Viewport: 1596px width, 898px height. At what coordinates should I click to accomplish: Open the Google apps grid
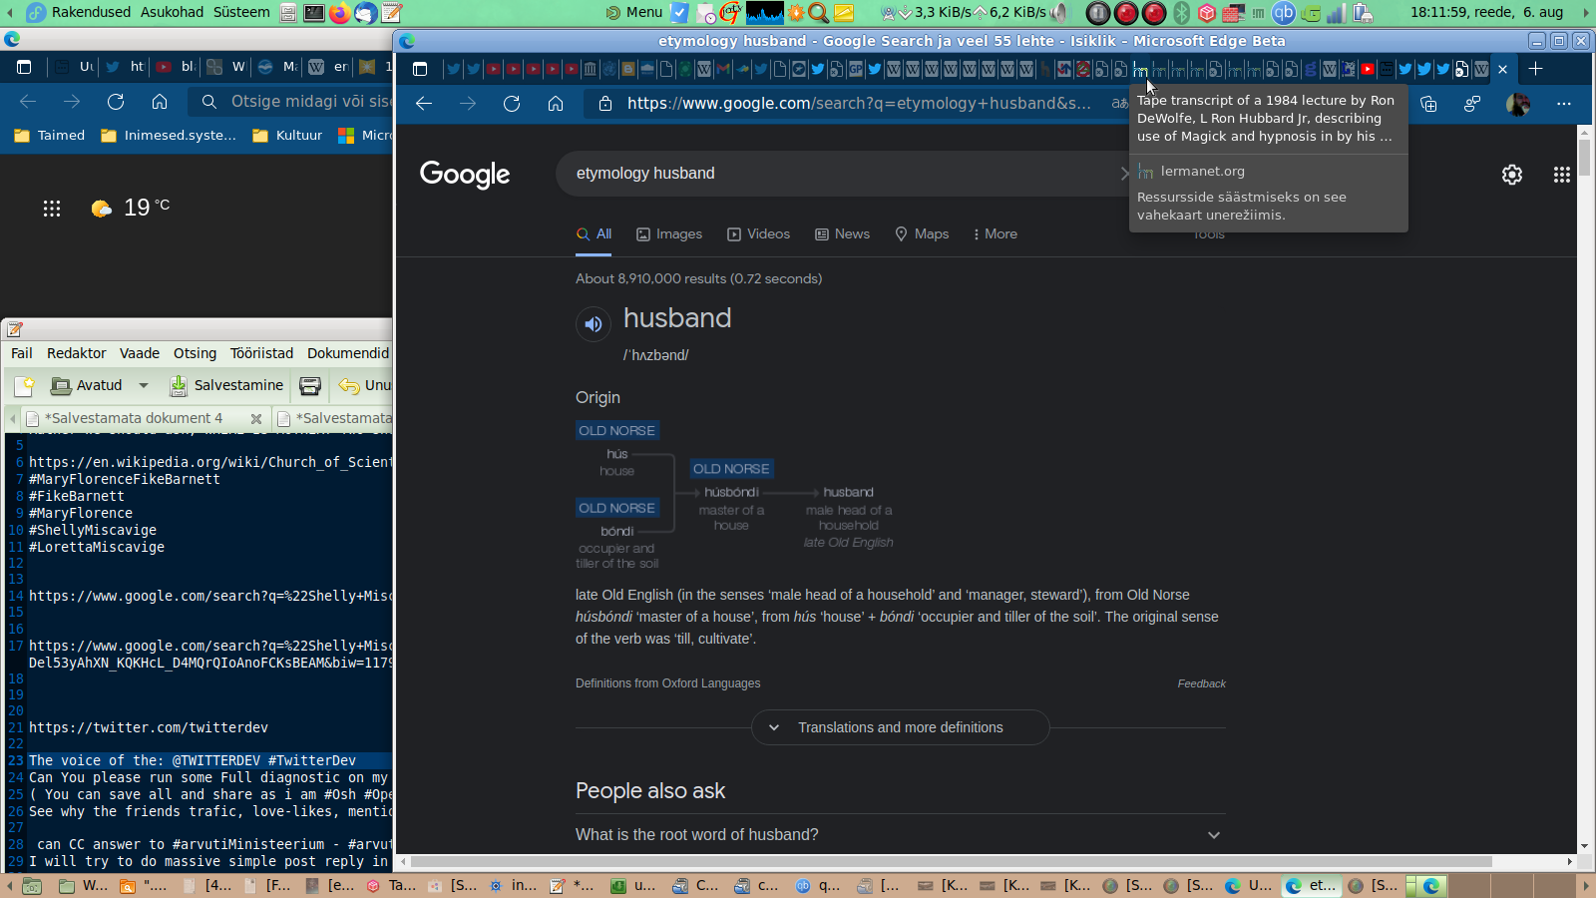pos(1562,175)
